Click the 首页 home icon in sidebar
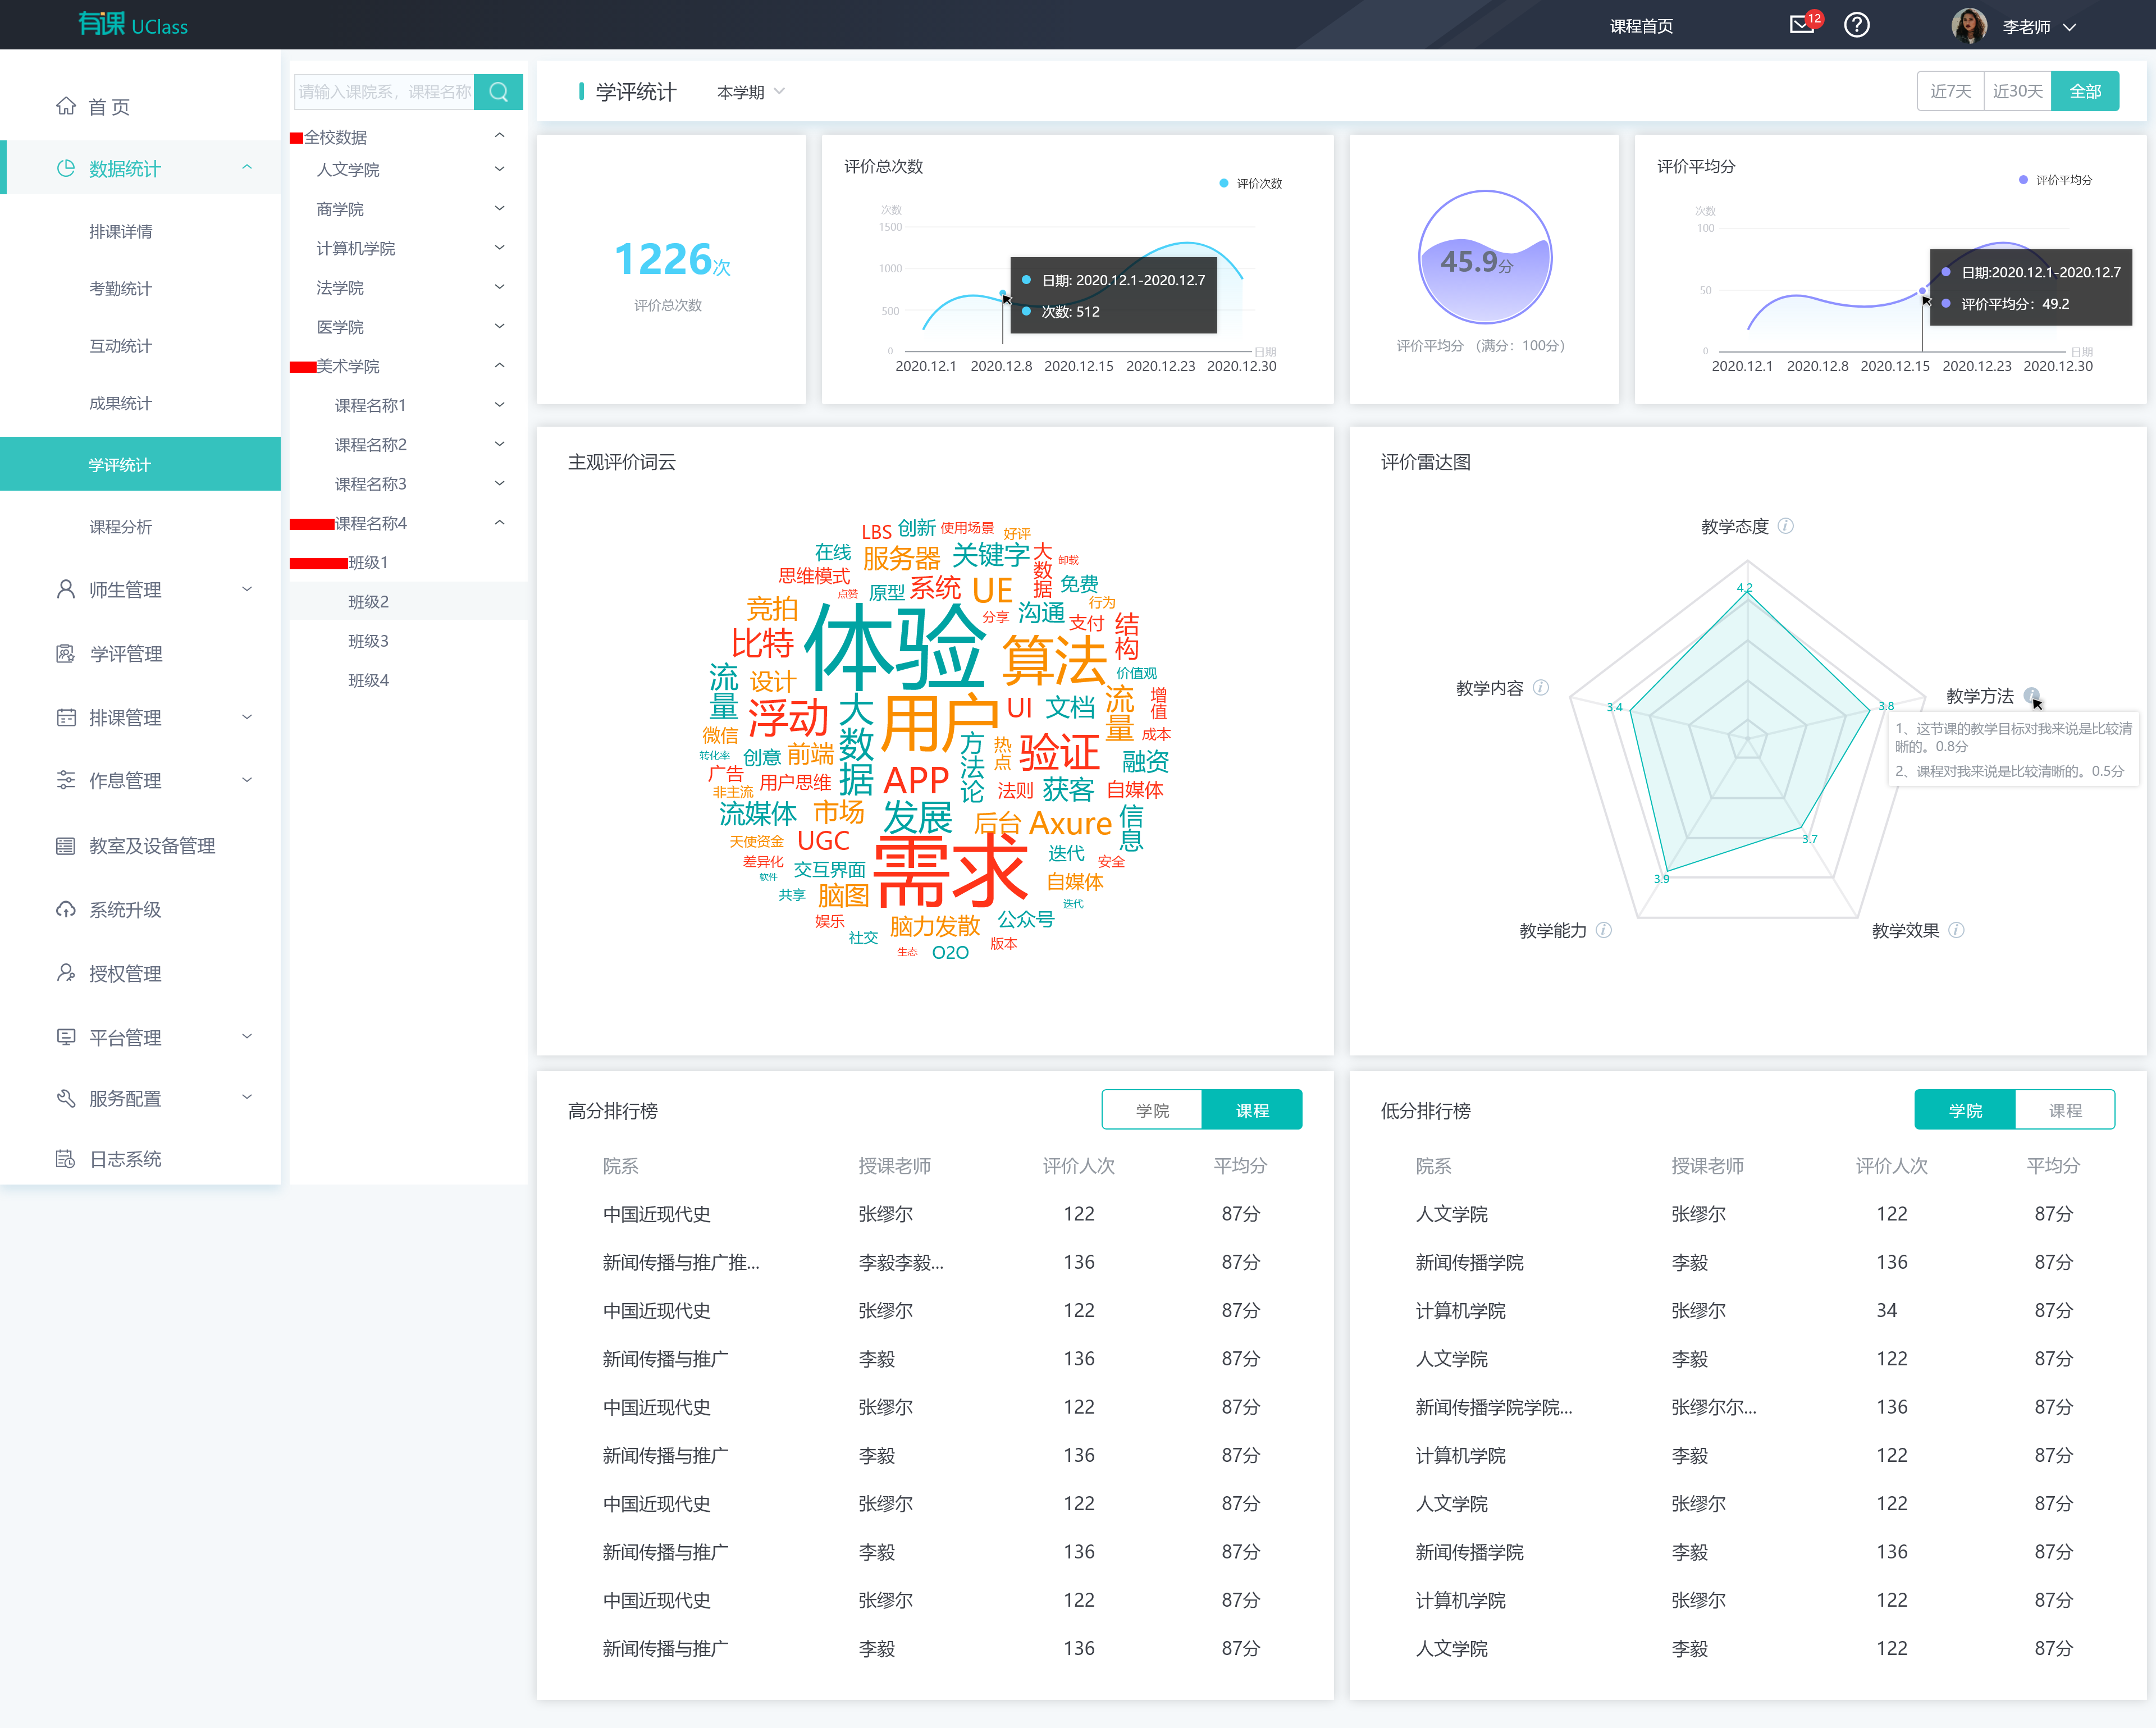 point(66,106)
